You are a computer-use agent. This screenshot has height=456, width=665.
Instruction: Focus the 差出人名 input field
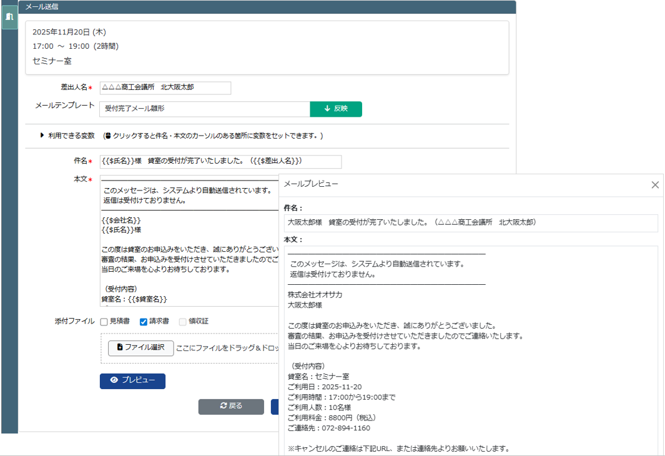(x=165, y=88)
